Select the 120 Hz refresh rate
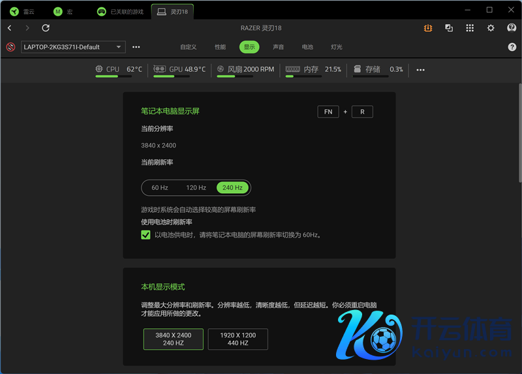This screenshot has width=522, height=374. coord(196,188)
